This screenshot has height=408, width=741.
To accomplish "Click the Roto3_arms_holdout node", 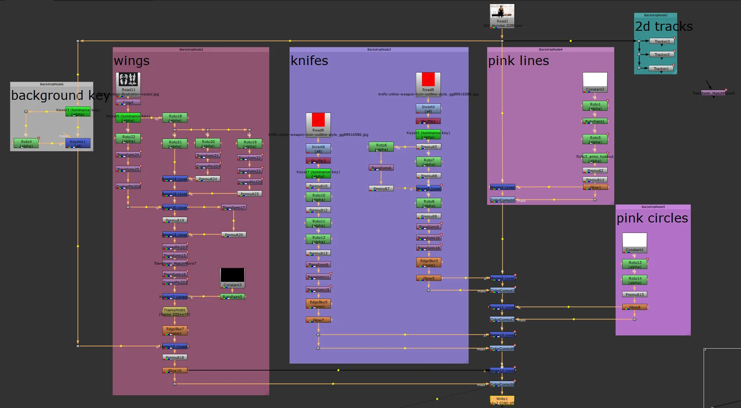I will click(x=594, y=158).
